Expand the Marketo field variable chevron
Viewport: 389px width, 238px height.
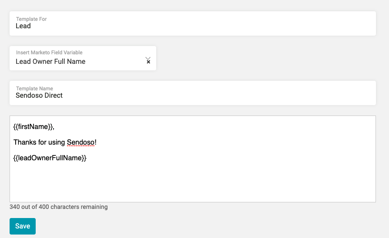pyautogui.click(x=148, y=58)
